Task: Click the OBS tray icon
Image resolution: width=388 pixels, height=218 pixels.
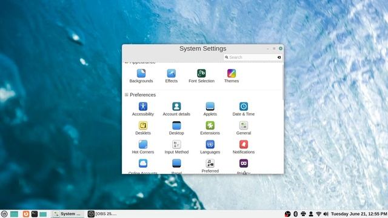Action: (x=287, y=214)
